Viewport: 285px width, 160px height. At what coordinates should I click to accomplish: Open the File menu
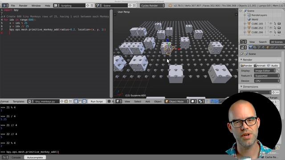pos(13,5)
